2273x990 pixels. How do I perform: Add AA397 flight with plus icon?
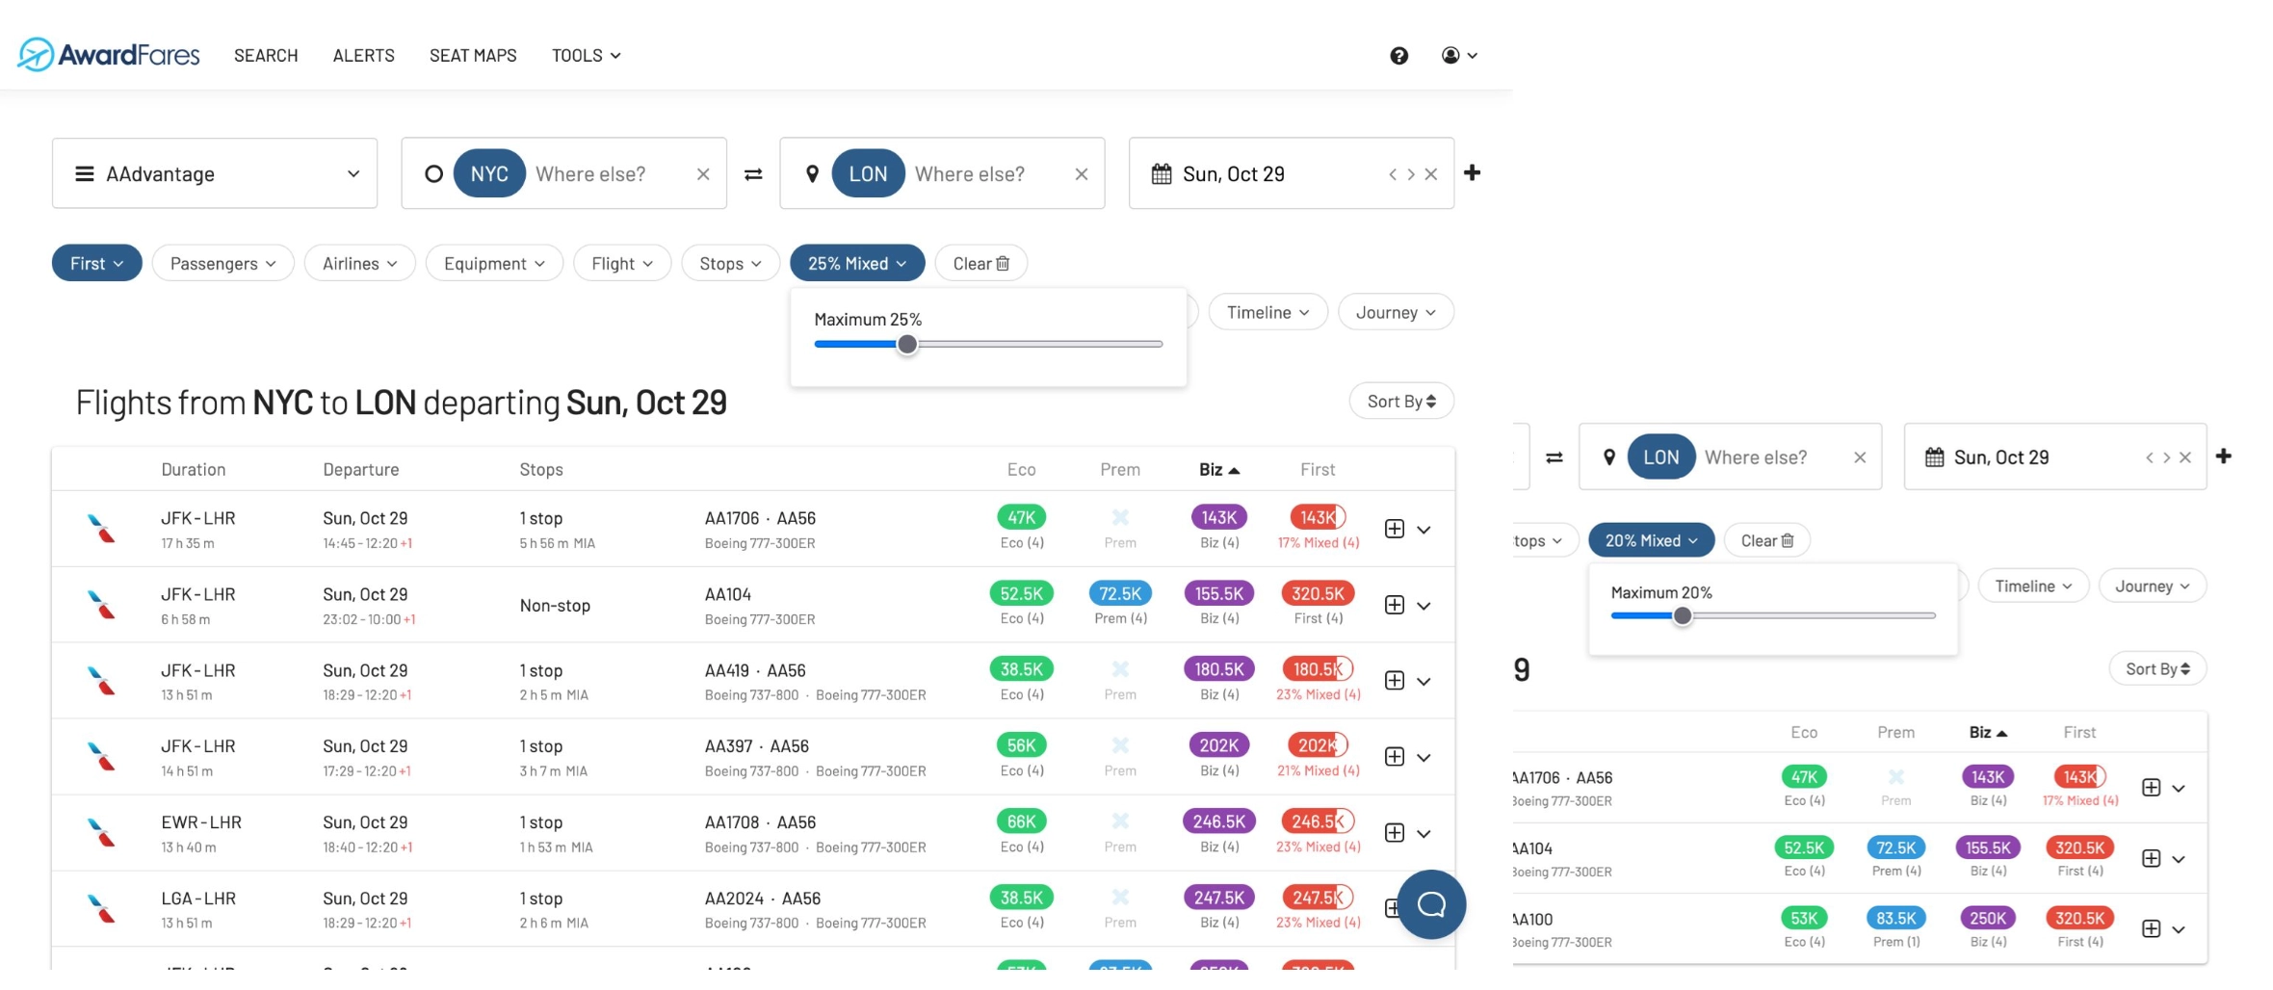point(1394,757)
